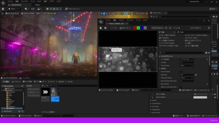Select the viewport select-objects arrow tool
The width and height of the screenshot is (219, 123).
tap(101, 13)
